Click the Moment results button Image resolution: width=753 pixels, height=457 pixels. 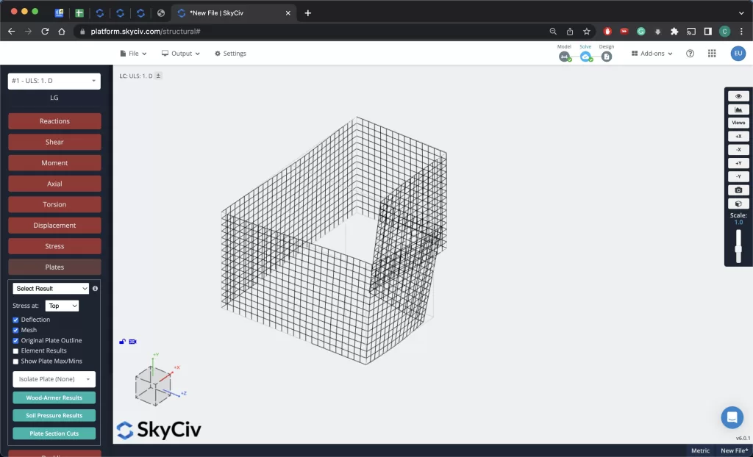pyautogui.click(x=54, y=162)
